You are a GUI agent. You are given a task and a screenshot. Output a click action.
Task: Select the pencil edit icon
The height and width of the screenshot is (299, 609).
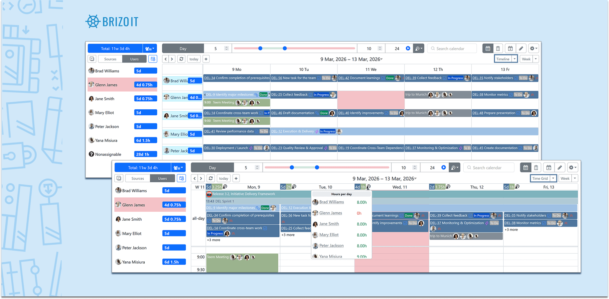pyautogui.click(x=521, y=48)
